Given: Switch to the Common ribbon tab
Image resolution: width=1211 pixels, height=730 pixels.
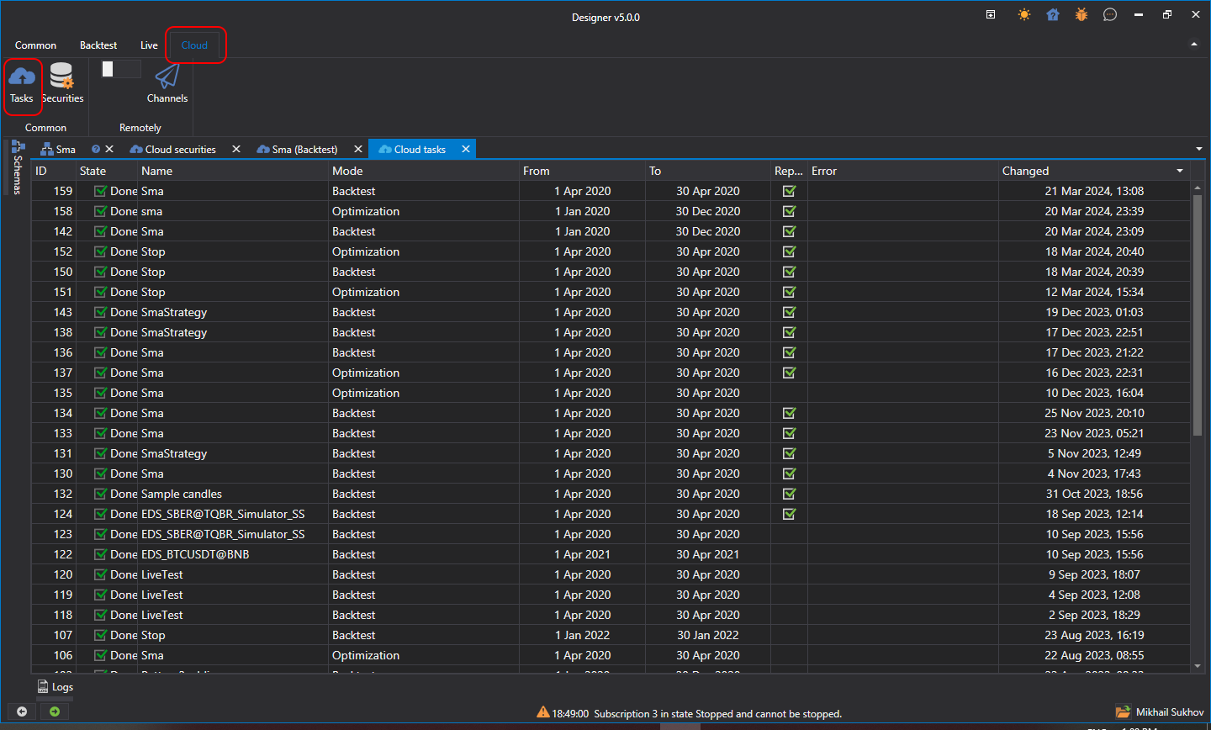Looking at the screenshot, I should 35,45.
